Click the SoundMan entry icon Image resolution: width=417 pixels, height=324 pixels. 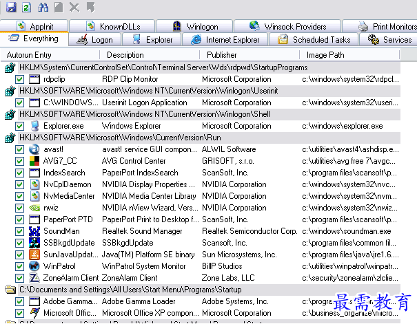34,231
